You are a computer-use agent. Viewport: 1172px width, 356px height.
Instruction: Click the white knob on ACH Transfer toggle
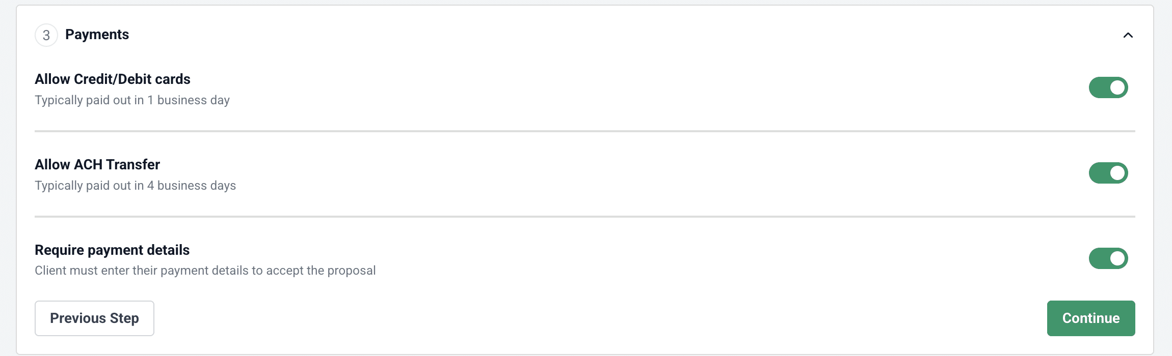(x=1117, y=173)
